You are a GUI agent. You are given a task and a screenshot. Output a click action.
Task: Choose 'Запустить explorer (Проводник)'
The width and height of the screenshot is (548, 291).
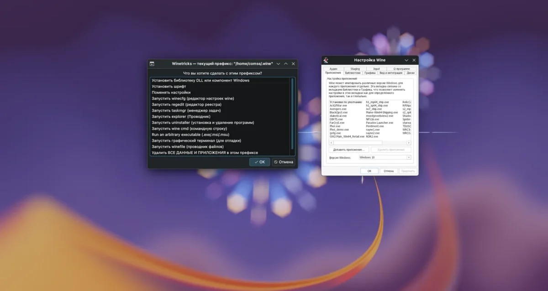tap(220, 116)
